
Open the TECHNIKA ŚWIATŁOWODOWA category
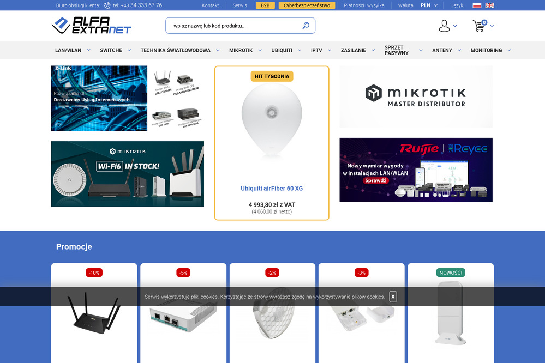(176, 50)
